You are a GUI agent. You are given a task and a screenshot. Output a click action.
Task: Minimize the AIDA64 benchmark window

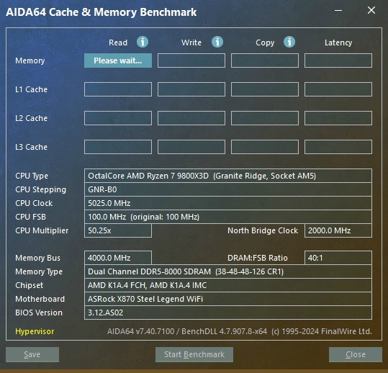[338, 11]
